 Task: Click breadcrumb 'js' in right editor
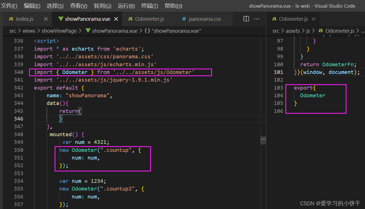[308, 31]
